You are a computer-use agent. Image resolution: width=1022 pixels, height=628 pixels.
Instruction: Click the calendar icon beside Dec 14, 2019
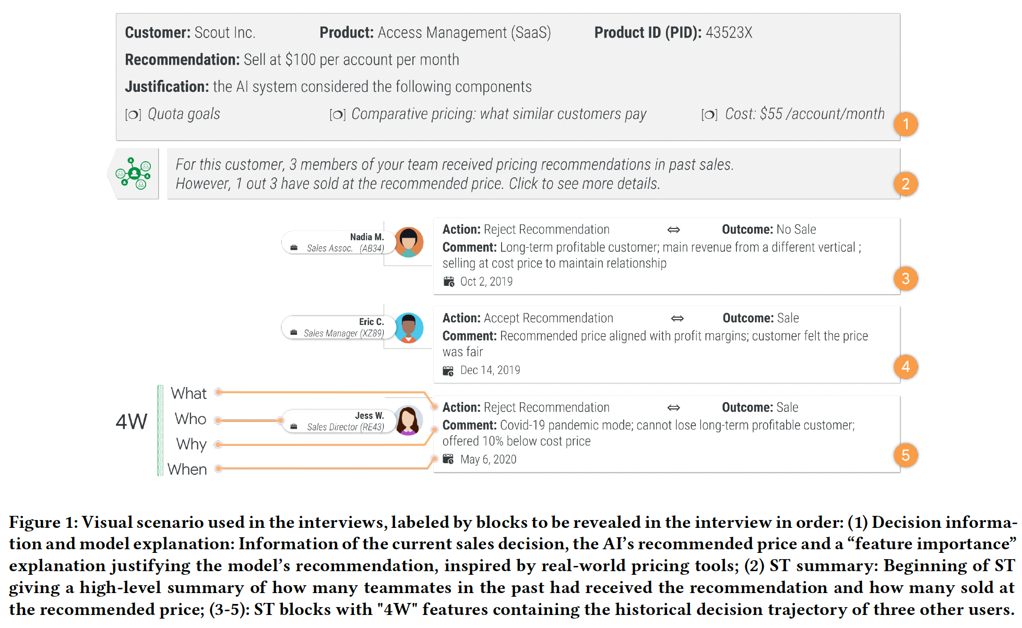(448, 371)
